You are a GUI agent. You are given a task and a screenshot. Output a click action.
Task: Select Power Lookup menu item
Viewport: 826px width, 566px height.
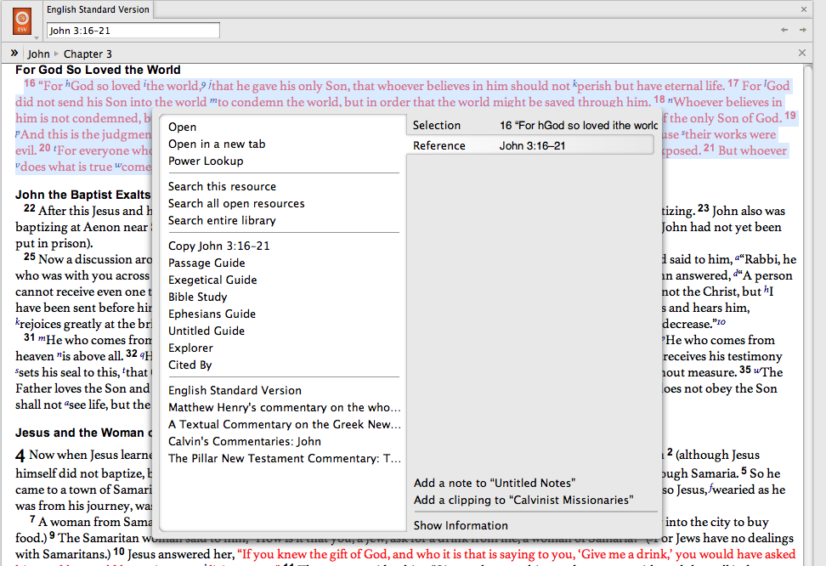coord(206,161)
